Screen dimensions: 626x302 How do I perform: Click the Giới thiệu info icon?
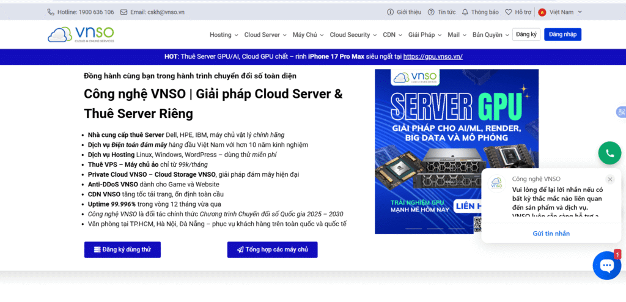click(391, 12)
